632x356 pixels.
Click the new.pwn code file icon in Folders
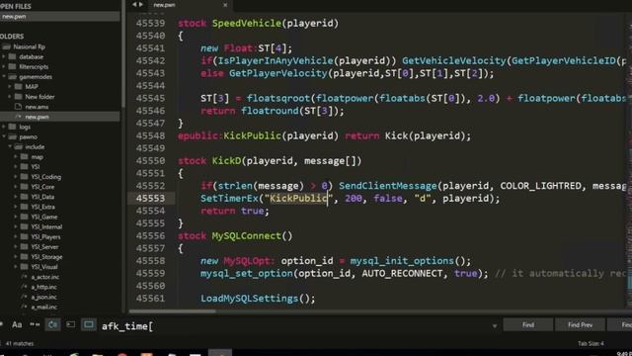(x=18, y=117)
